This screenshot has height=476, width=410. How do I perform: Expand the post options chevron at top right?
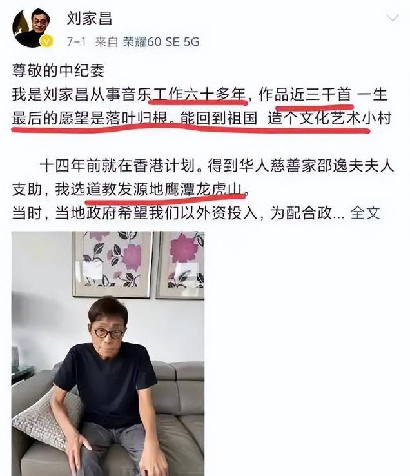[393, 17]
